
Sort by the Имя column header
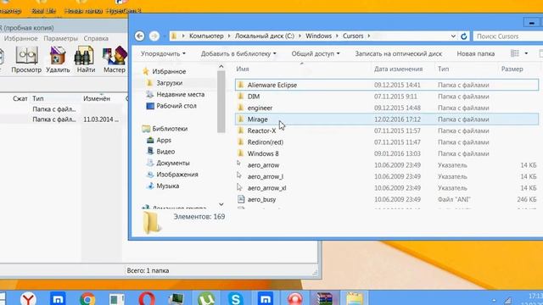243,69
